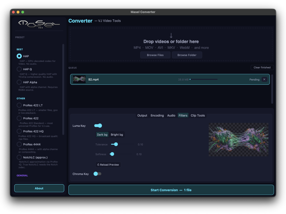Click Browse Folder button
Screen dimensions: 286x214
(187, 55)
